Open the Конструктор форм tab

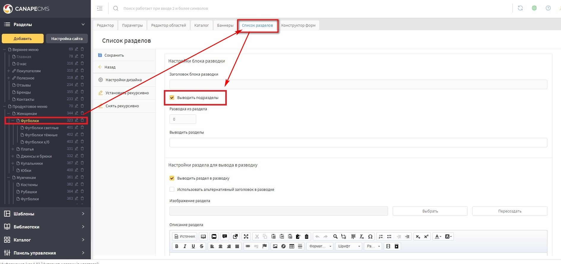(x=298, y=25)
